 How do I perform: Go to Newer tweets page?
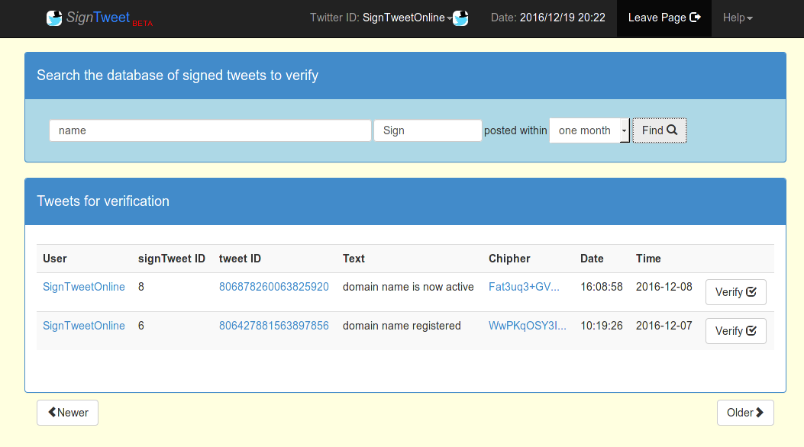pos(68,413)
